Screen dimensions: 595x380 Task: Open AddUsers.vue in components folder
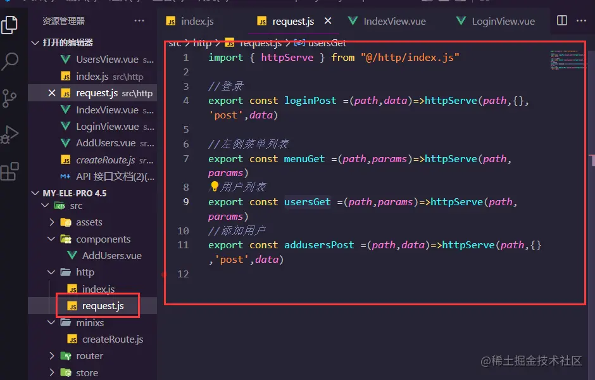[x=92, y=256]
